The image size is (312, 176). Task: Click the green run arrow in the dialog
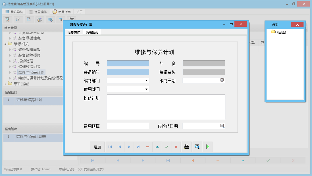coord(207,147)
